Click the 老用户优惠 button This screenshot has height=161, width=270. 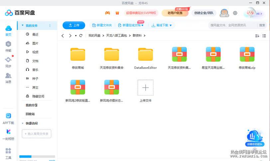point(175,13)
